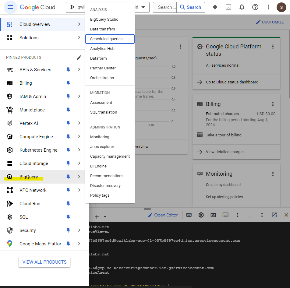Expand Security submenu arrow
The height and width of the screenshot is (288, 290).
tap(79, 230)
